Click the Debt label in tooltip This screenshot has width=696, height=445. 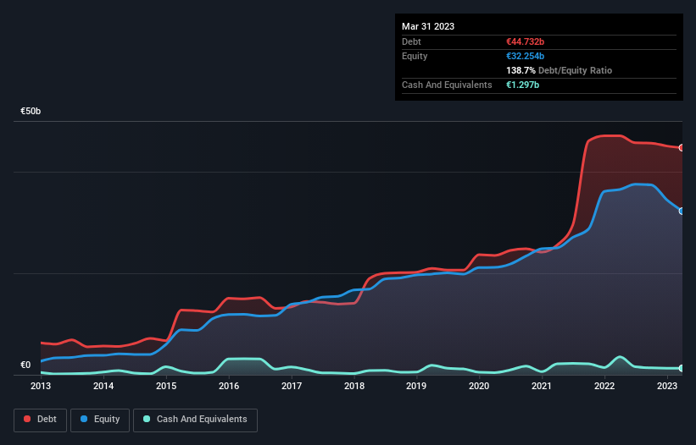[411, 41]
